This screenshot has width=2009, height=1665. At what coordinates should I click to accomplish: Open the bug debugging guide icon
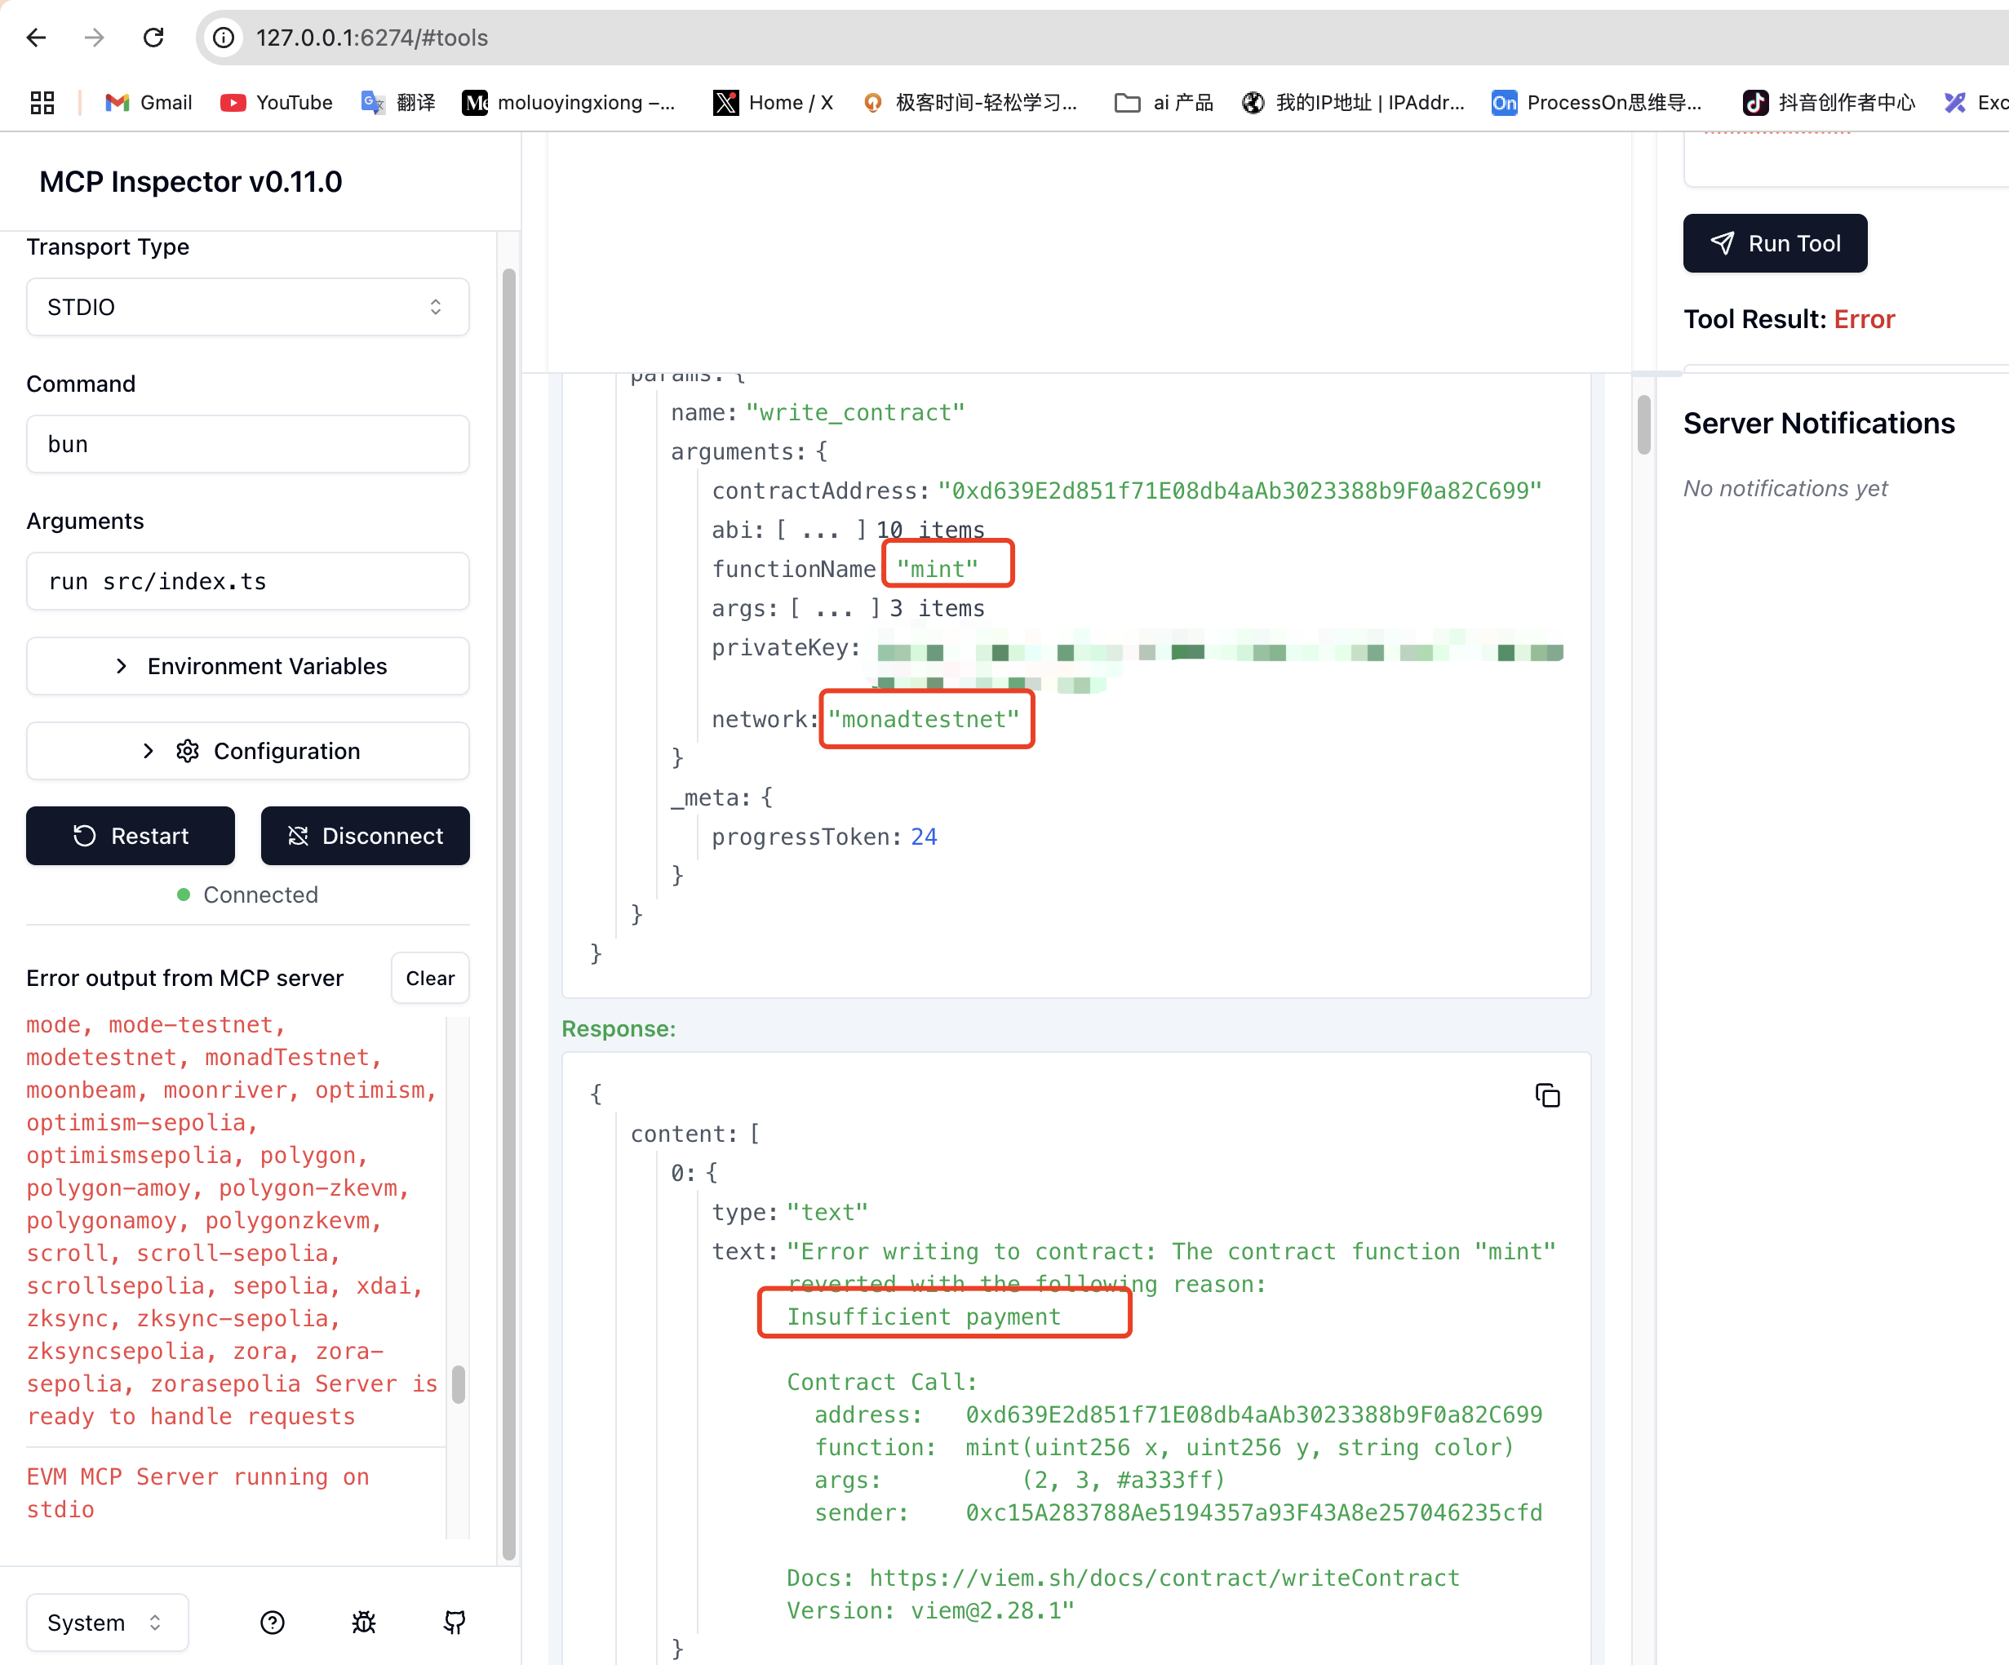[x=364, y=1622]
